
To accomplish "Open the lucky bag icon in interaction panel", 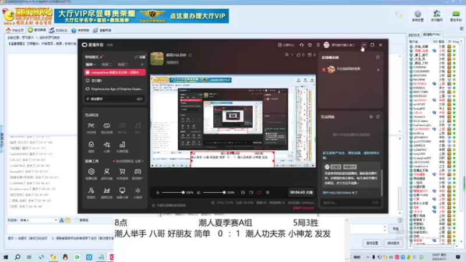I will coord(91,144).
